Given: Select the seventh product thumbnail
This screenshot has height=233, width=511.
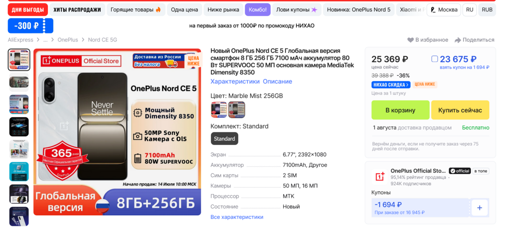Looking at the screenshot, I should 19,194.
